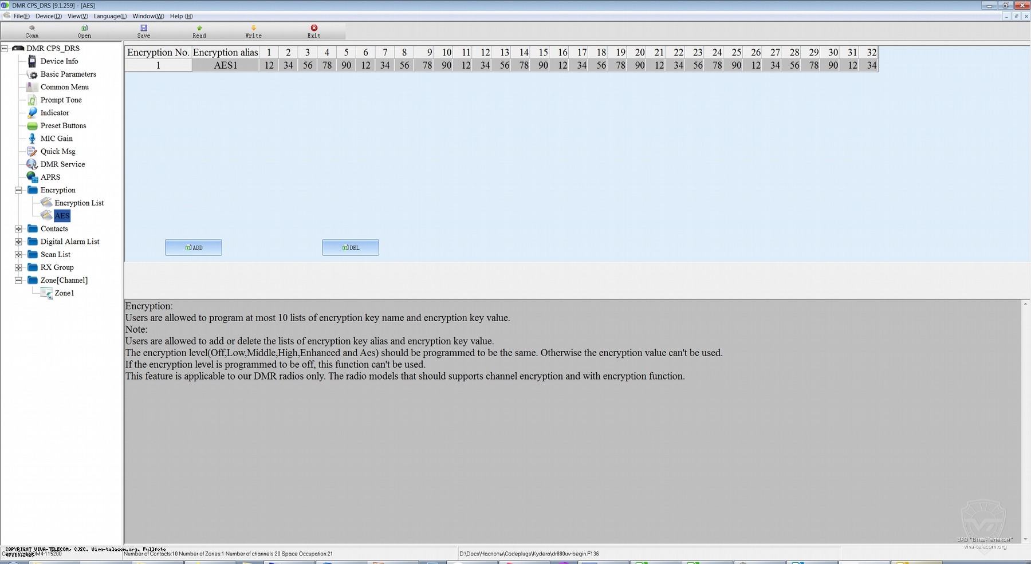Select Encryption List tree item
The height and width of the screenshot is (564, 1031).
pyautogui.click(x=79, y=203)
